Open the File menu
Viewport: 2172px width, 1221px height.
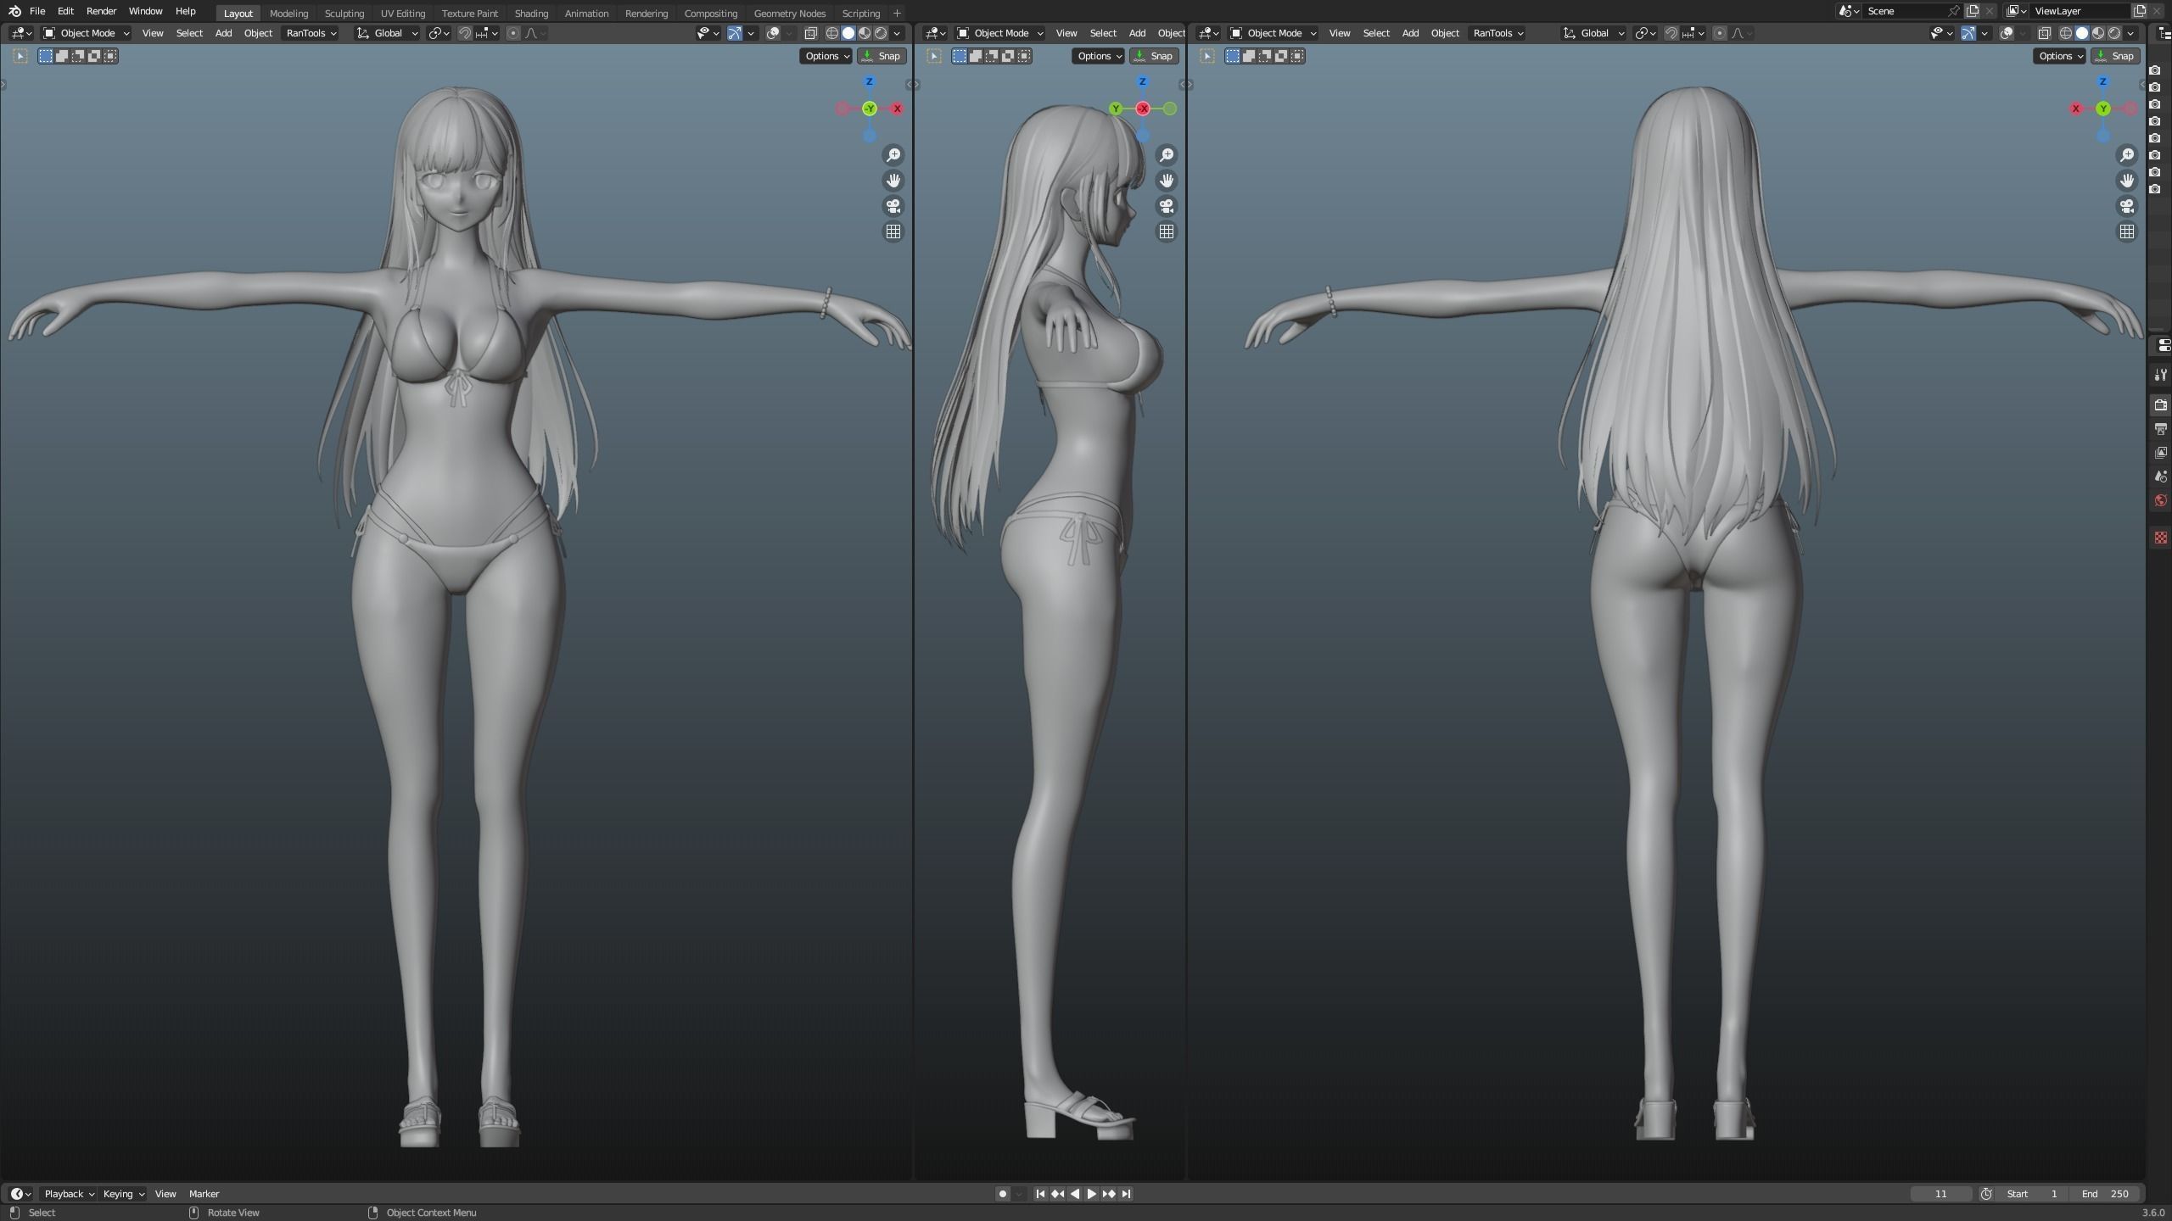tap(37, 11)
